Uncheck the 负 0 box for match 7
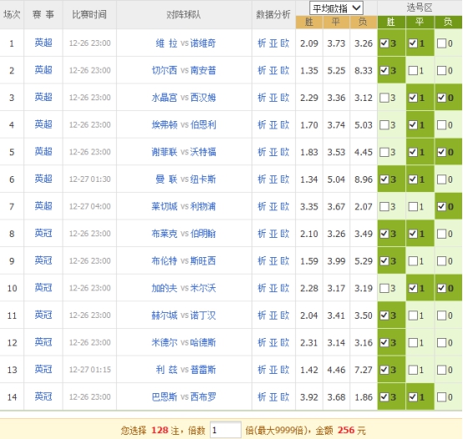This screenshot has width=463, height=439. coord(442,206)
